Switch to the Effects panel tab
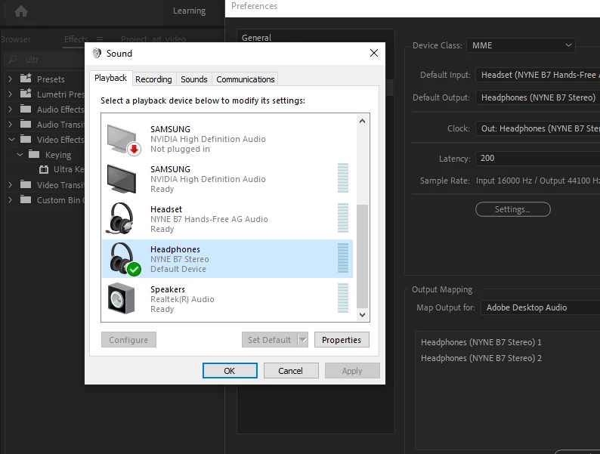 pyautogui.click(x=76, y=39)
